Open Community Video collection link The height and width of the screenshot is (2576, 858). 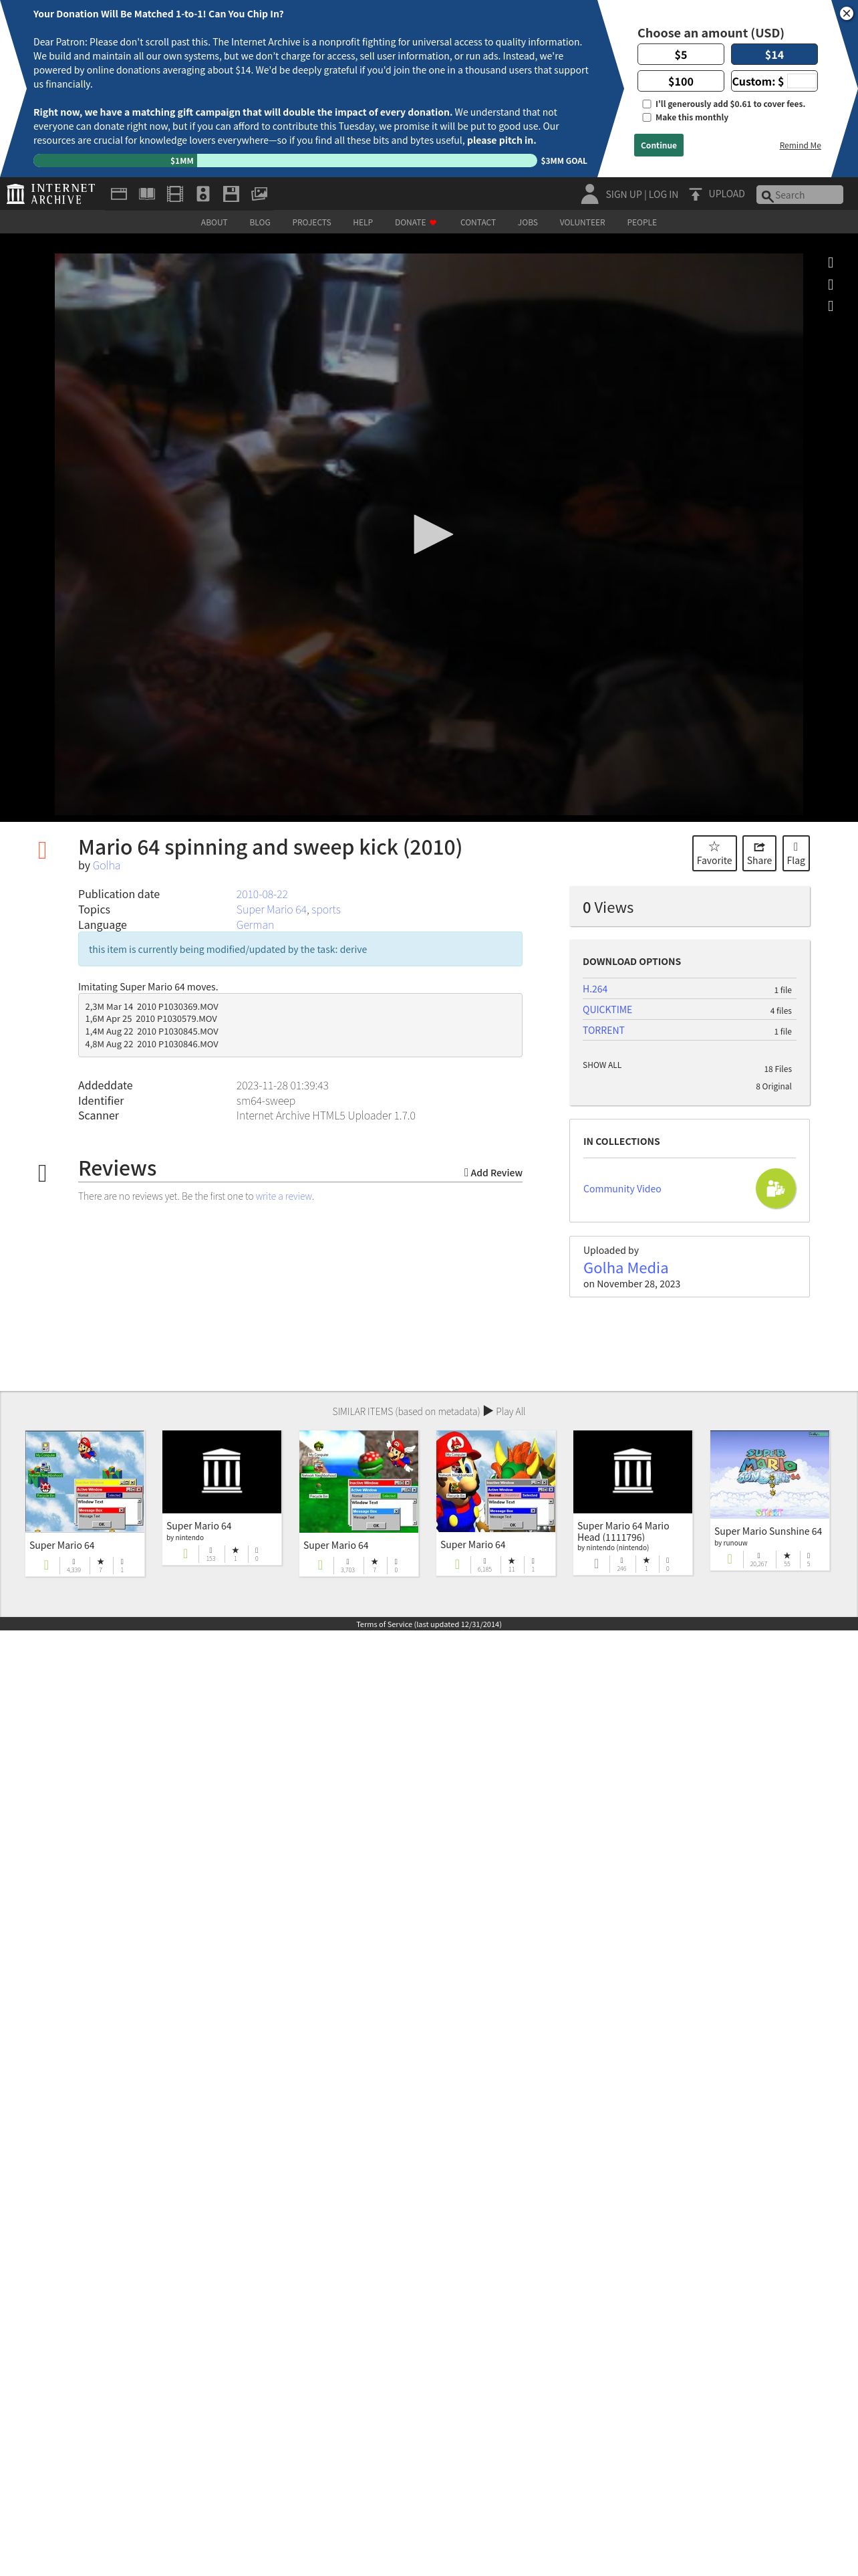[x=621, y=1189]
